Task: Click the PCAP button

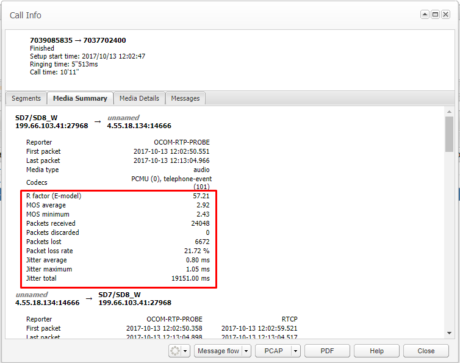Action: (x=273, y=351)
